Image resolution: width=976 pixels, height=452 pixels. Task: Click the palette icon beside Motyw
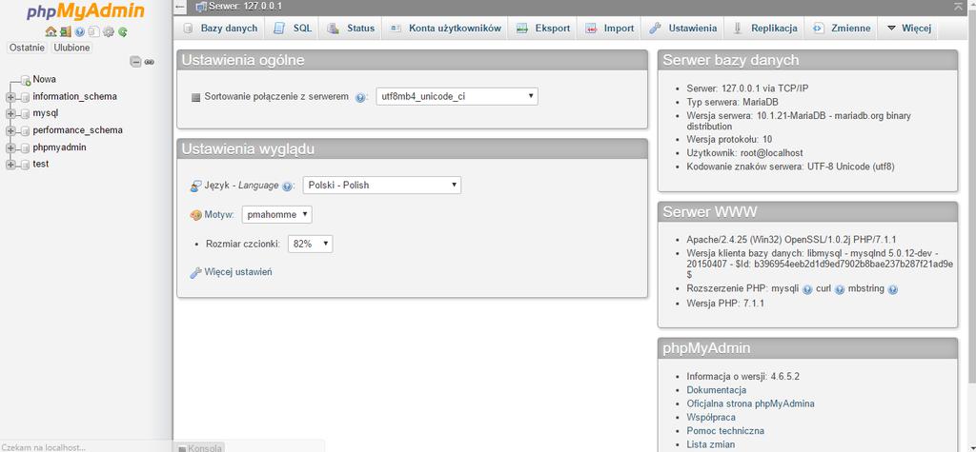[196, 215]
